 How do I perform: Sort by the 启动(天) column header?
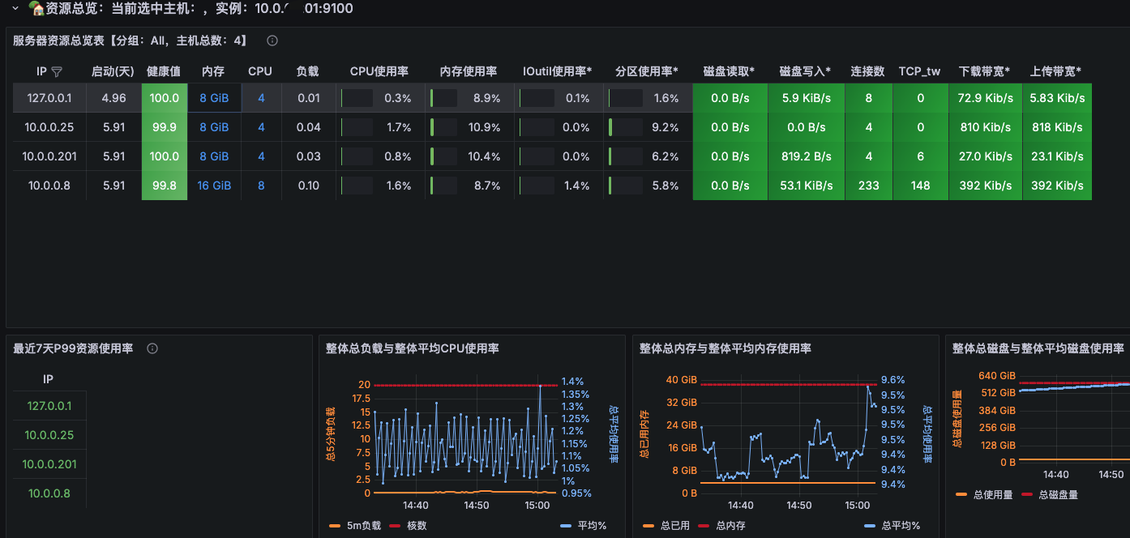click(x=113, y=71)
